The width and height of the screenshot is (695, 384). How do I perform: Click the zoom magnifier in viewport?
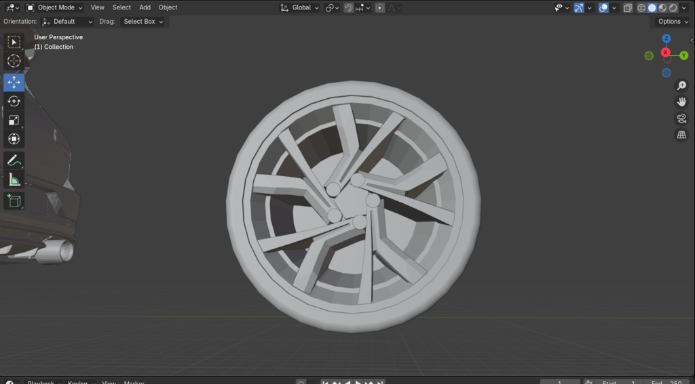[x=681, y=86]
